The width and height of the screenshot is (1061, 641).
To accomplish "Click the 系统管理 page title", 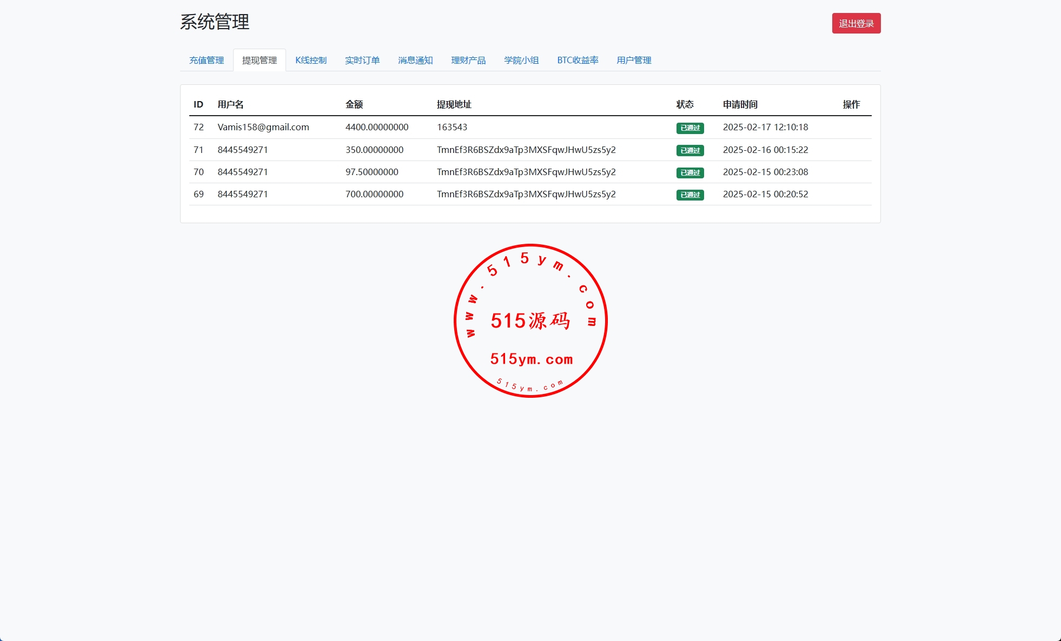I will point(214,22).
